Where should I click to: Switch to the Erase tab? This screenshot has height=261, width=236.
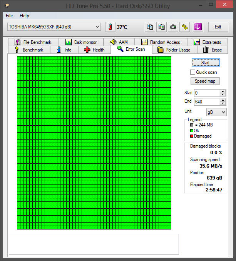(x=213, y=50)
